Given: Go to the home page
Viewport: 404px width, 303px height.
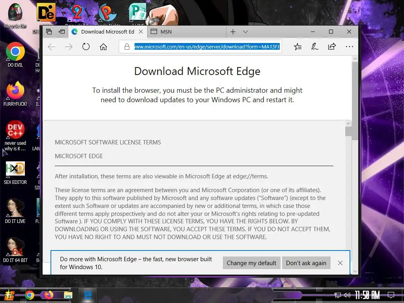Looking at the screenshot, I should coord(103,47).
